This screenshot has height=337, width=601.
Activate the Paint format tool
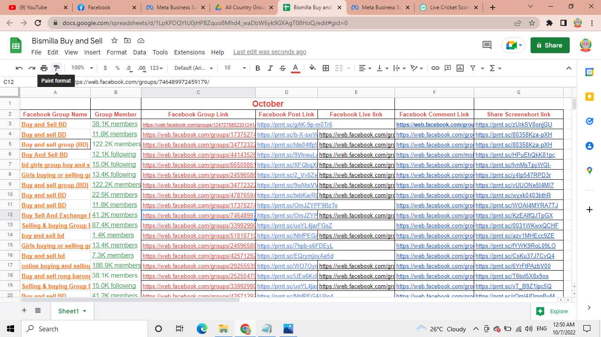click(x=56, y=68)
